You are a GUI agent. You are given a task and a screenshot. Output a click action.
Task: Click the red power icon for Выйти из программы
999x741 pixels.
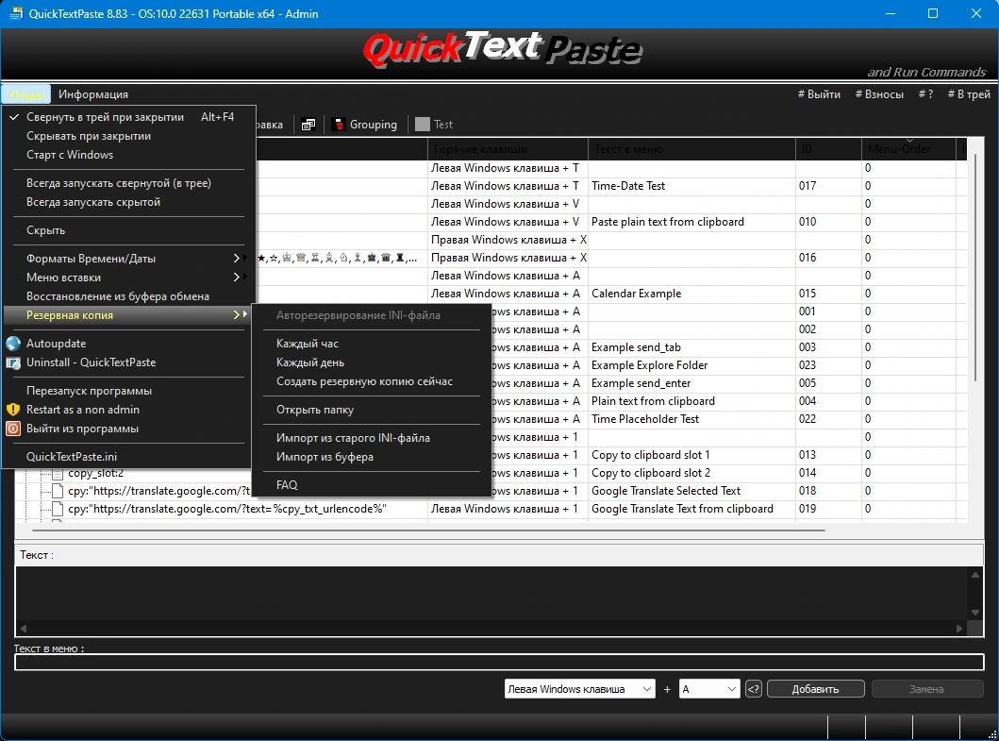13,429
